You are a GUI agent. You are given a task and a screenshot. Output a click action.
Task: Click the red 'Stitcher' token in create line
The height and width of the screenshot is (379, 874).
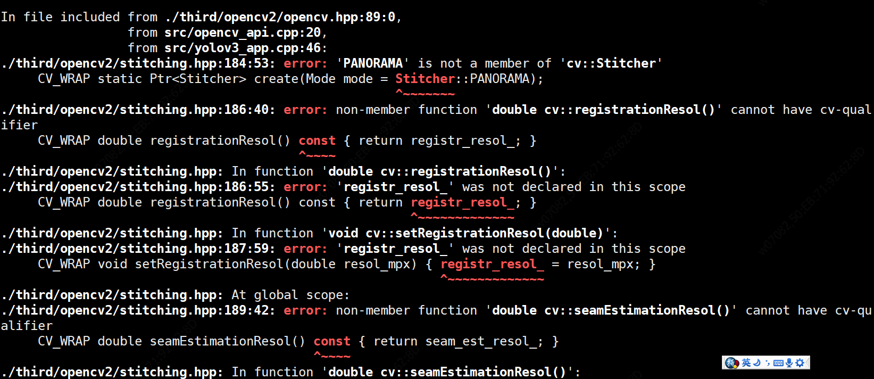click(425, 79)
